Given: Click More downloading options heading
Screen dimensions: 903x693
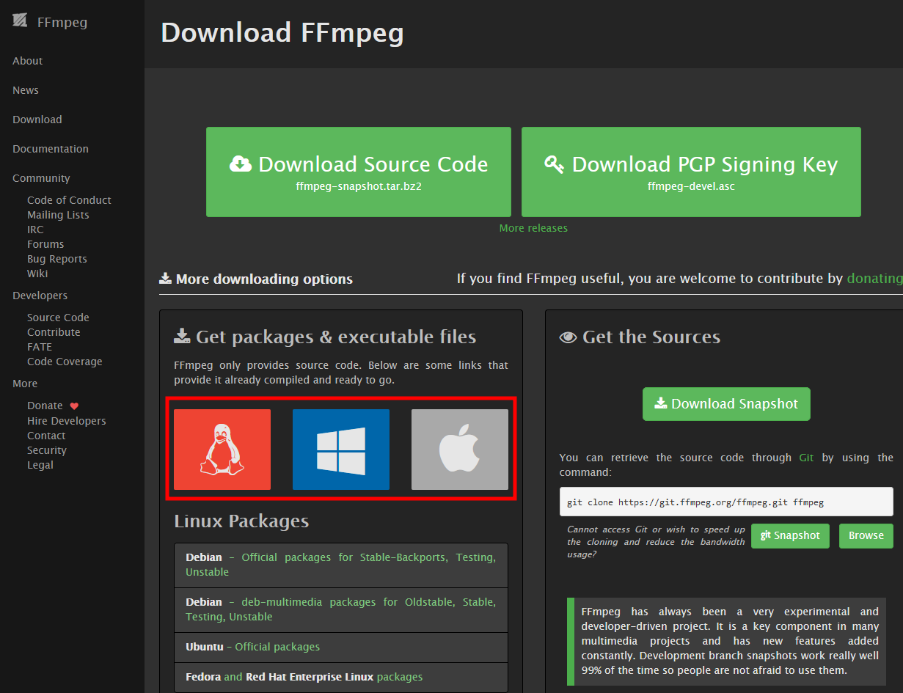Looking at the screenshot, I should click(256, 279).
